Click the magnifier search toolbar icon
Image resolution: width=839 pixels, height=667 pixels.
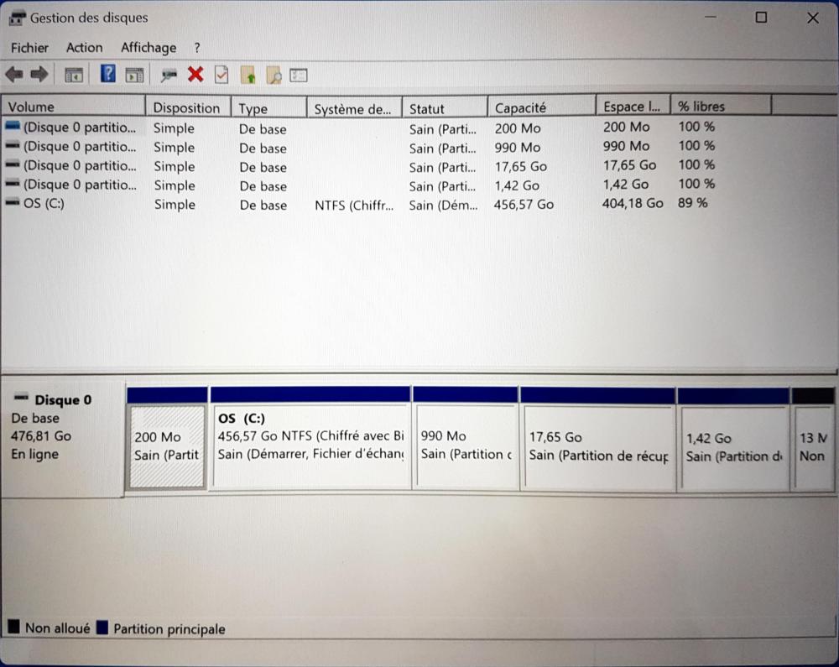point(274,76)
